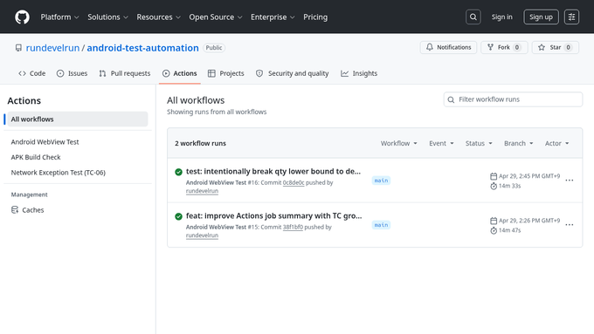Viewport: 594px width, 334px height.
Task: Open the Actor filter dropdown
Action: [557, 143]
